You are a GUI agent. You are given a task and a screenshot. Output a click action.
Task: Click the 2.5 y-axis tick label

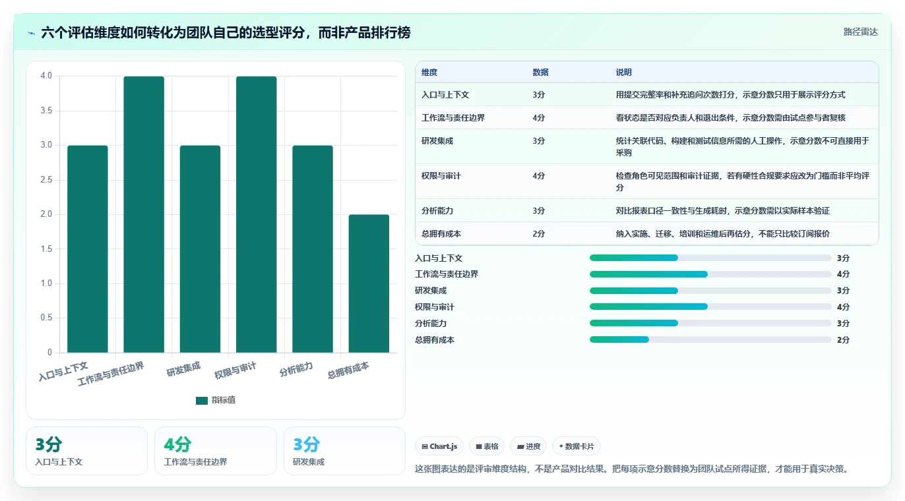click(x=46, y=179)
